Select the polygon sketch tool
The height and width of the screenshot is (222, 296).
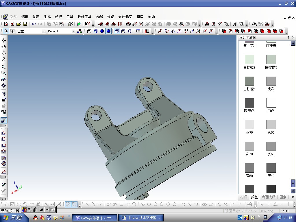click(134, 204)
